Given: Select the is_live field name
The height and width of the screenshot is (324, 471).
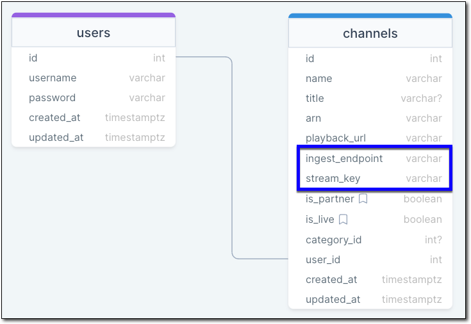Looking at the screenshot, I should tap(320, 220).
